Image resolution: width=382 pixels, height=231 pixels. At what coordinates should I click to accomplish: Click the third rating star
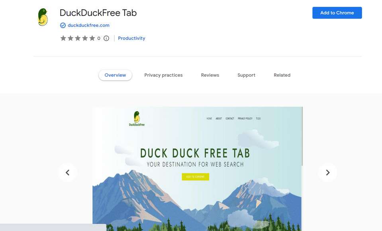78,38
